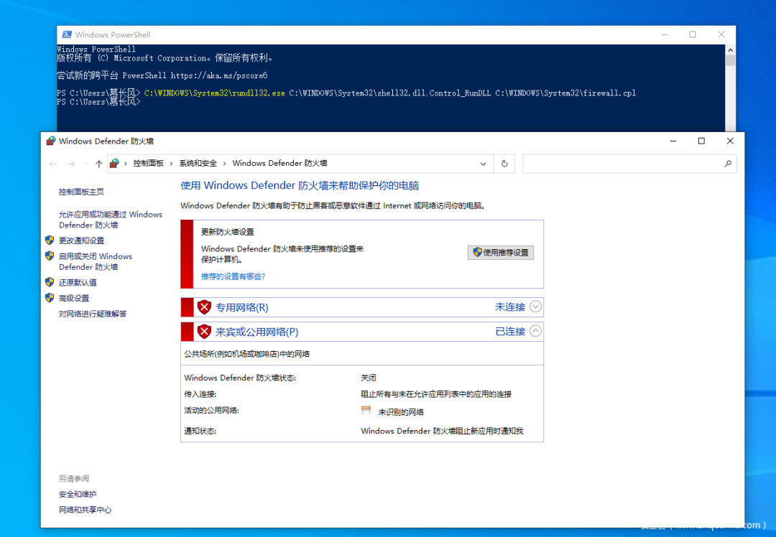Click the 未连接 status text

[x=509, y=307]
